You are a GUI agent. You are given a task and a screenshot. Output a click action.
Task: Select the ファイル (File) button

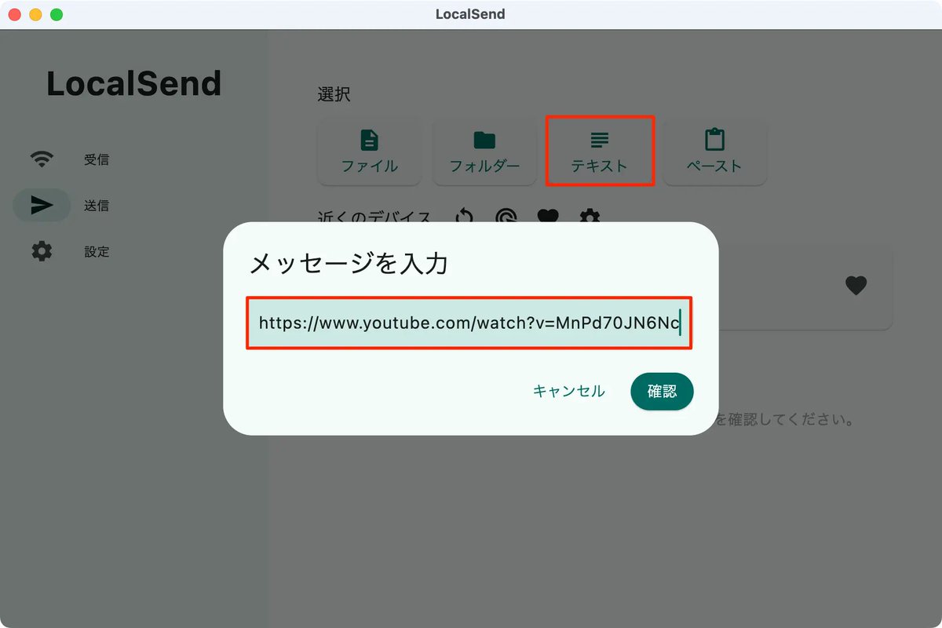click(369, 152)
